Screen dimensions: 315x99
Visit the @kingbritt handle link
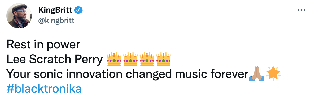click(56, 21)
